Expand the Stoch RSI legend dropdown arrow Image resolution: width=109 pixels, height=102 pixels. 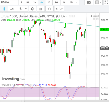click(x=26, y=85)
